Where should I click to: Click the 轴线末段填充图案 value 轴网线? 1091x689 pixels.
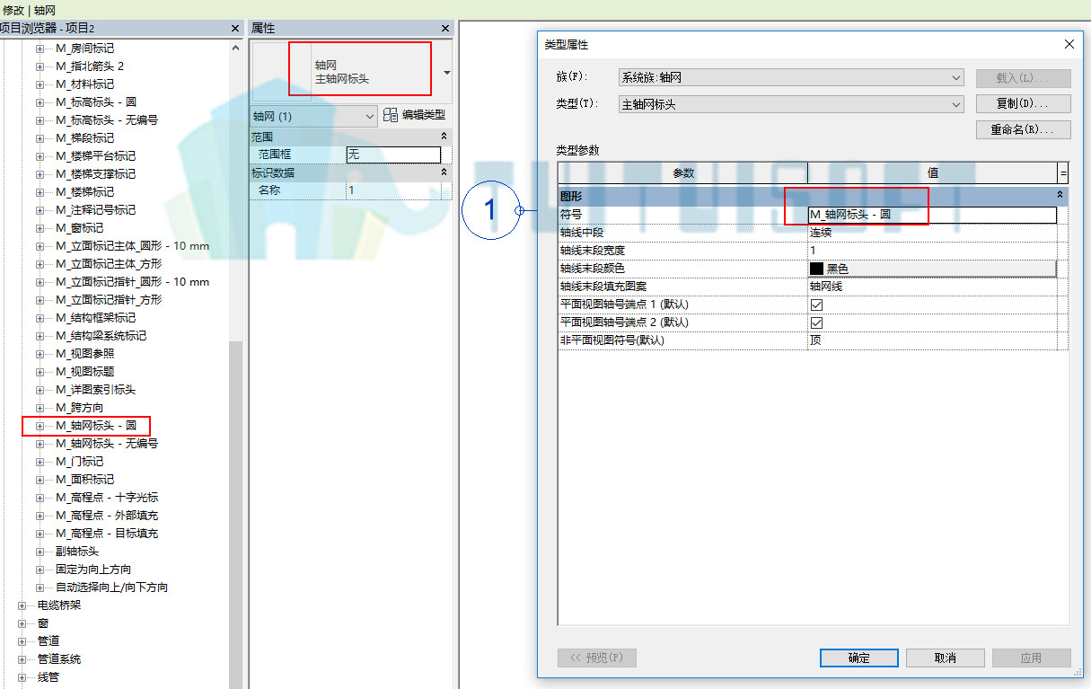coord(932,287)
